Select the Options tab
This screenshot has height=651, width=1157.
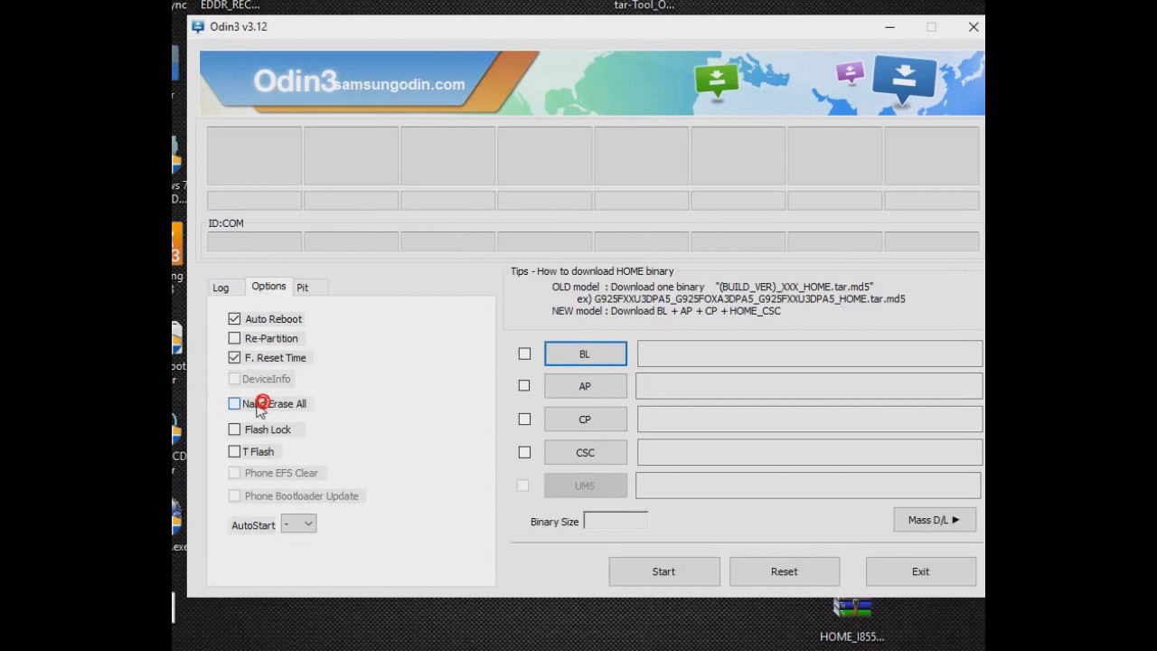tap(268, 286)
